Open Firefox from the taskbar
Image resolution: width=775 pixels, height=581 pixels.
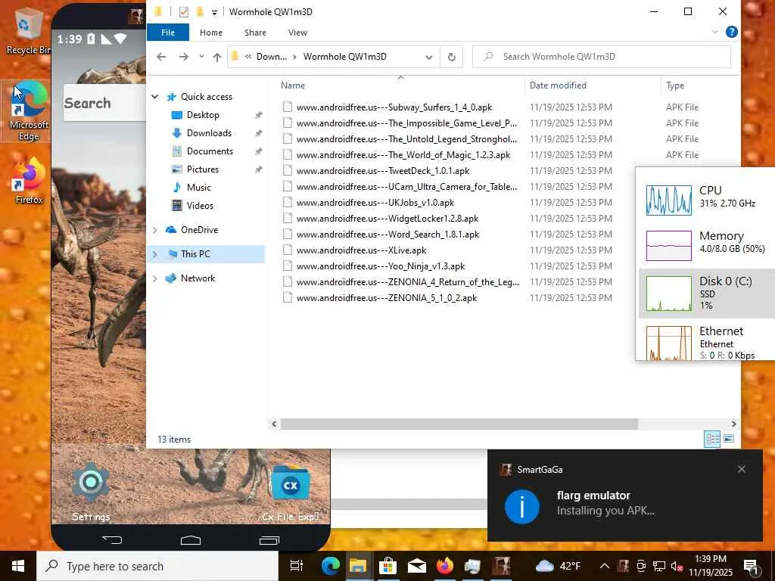[445, 566]
